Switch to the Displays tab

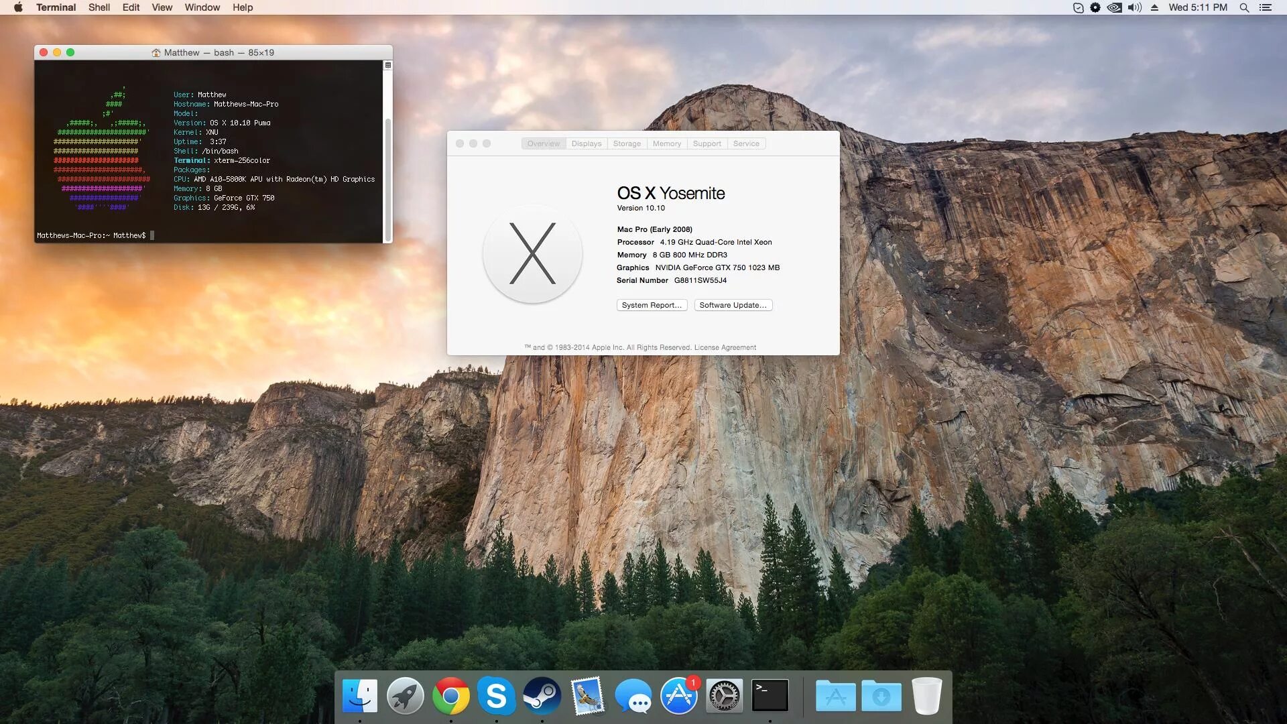tap(587, 143)
